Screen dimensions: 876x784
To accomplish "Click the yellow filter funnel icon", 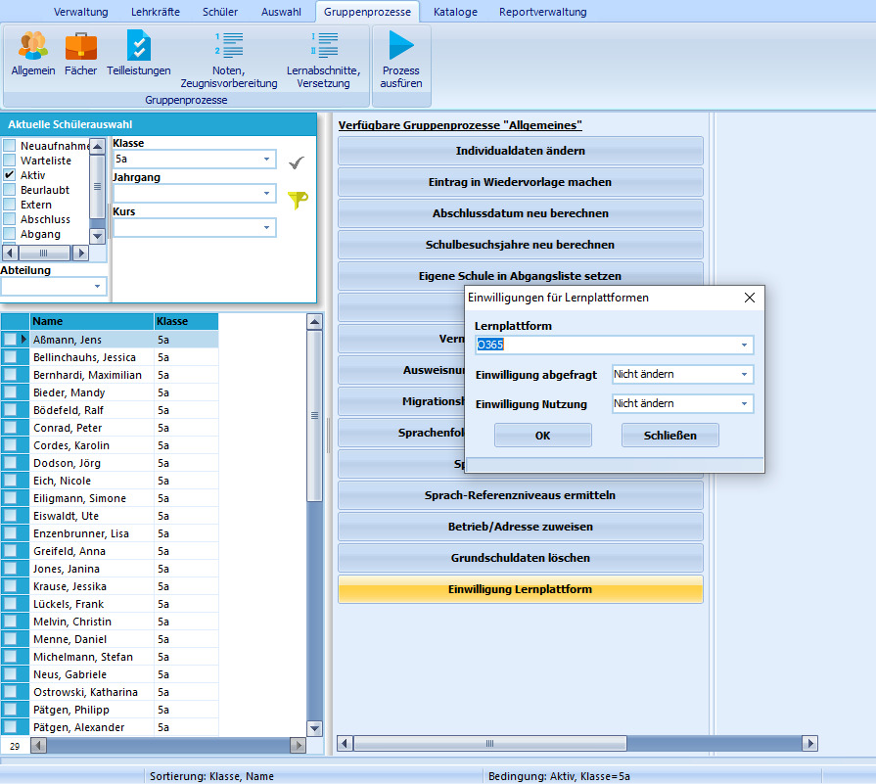I will pos(298,200).
